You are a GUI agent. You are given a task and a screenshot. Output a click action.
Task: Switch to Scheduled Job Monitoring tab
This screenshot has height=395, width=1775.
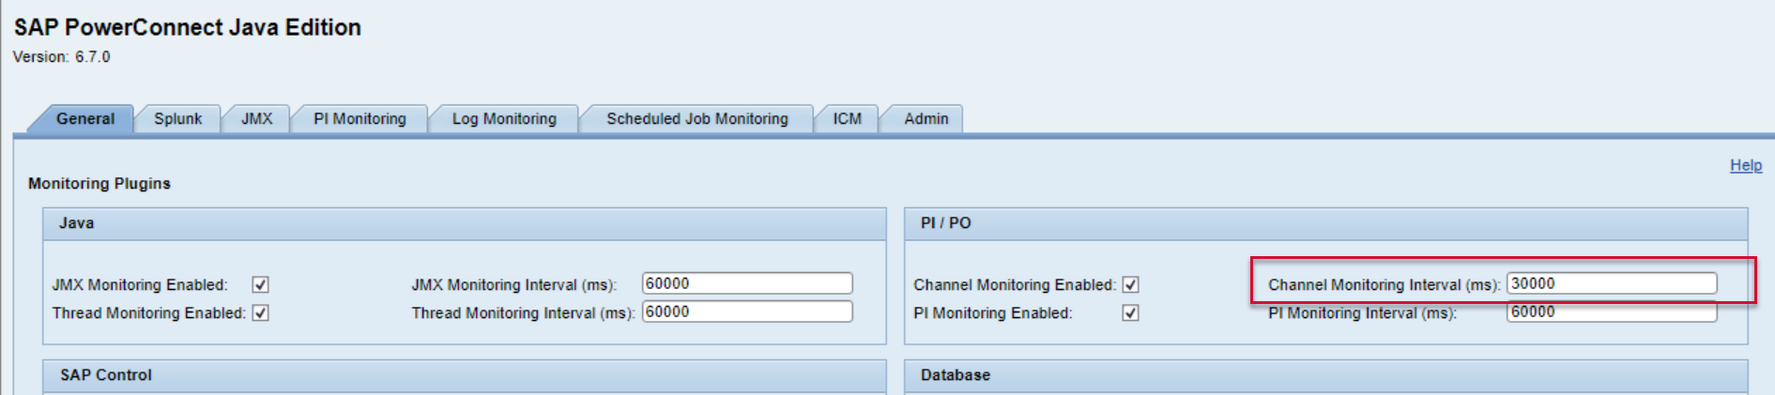(x=696, y=119)
